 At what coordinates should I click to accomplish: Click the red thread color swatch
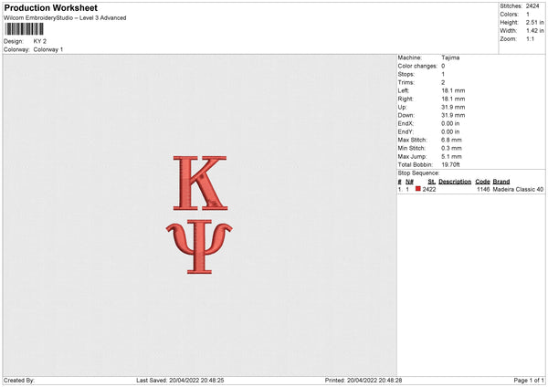point(418,189)
